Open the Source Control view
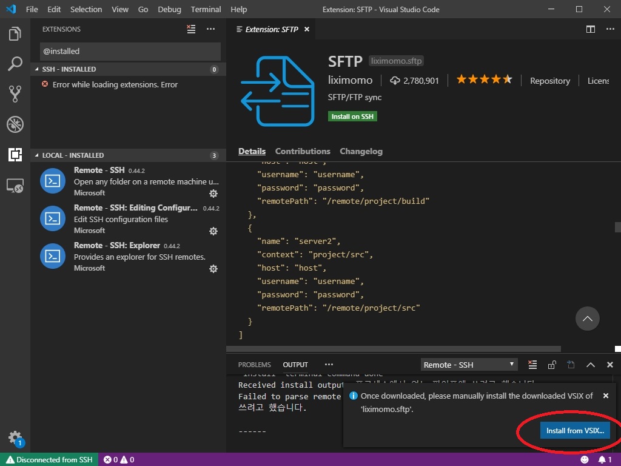 point(15,94)
